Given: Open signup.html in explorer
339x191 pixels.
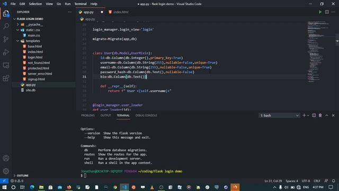Looking at the screenshot, I should tap(37, 79).
